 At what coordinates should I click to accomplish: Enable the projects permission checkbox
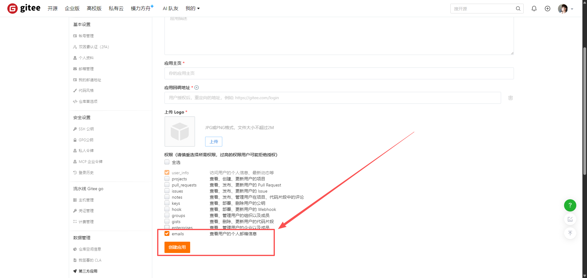pyautogui.click(x=167, y=179)
